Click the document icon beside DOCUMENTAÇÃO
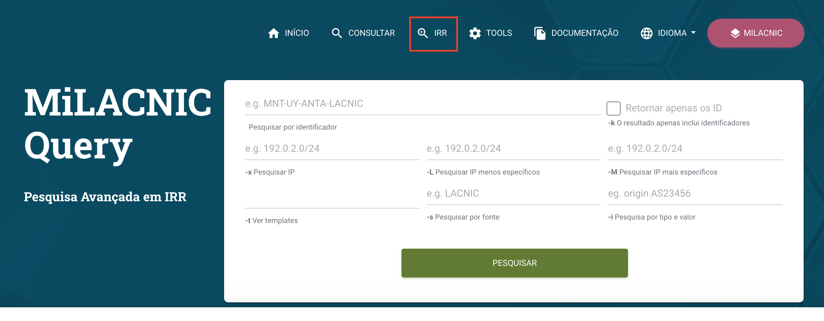 pos(540,33)
